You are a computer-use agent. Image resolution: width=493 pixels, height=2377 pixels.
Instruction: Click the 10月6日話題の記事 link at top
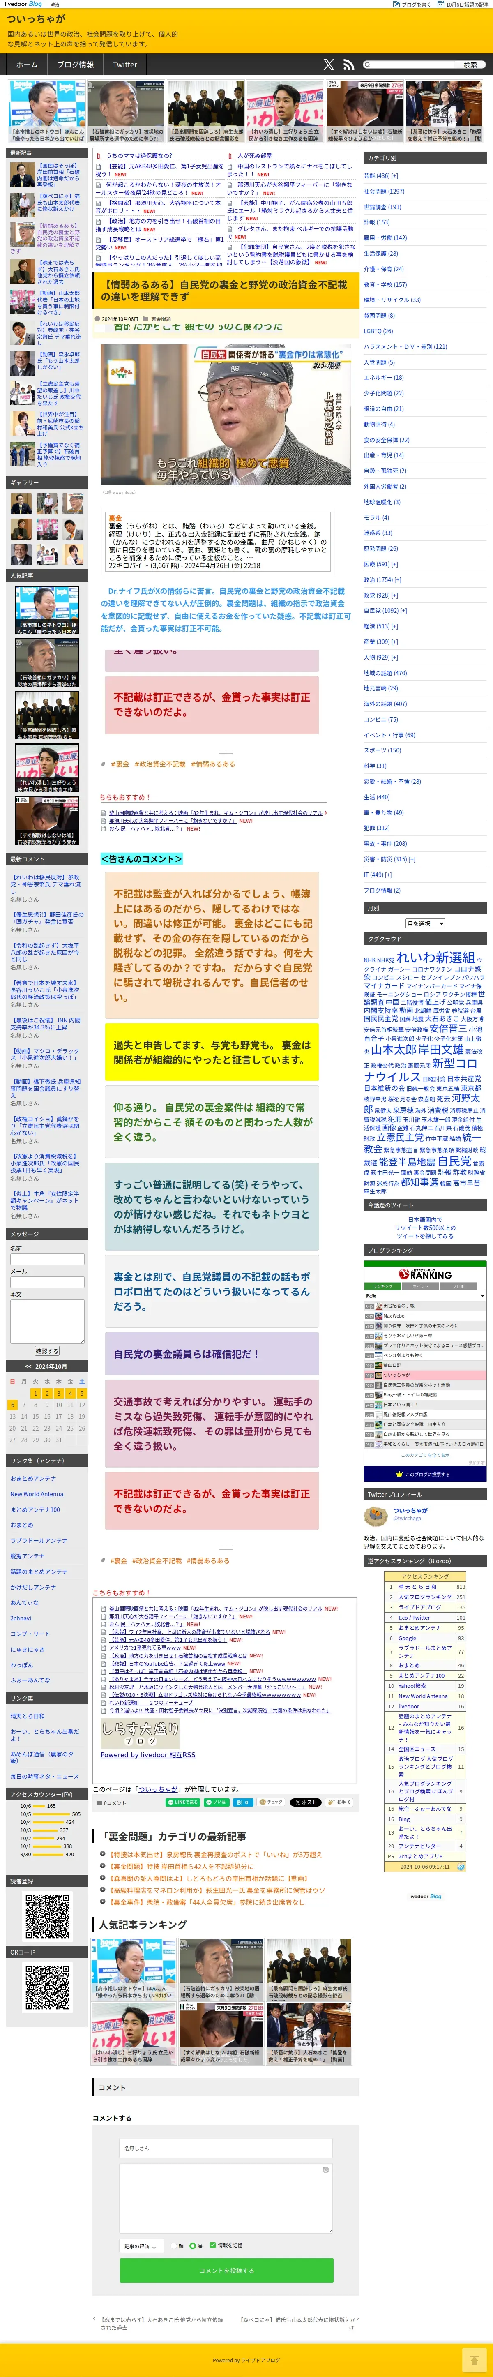[463, 4]
